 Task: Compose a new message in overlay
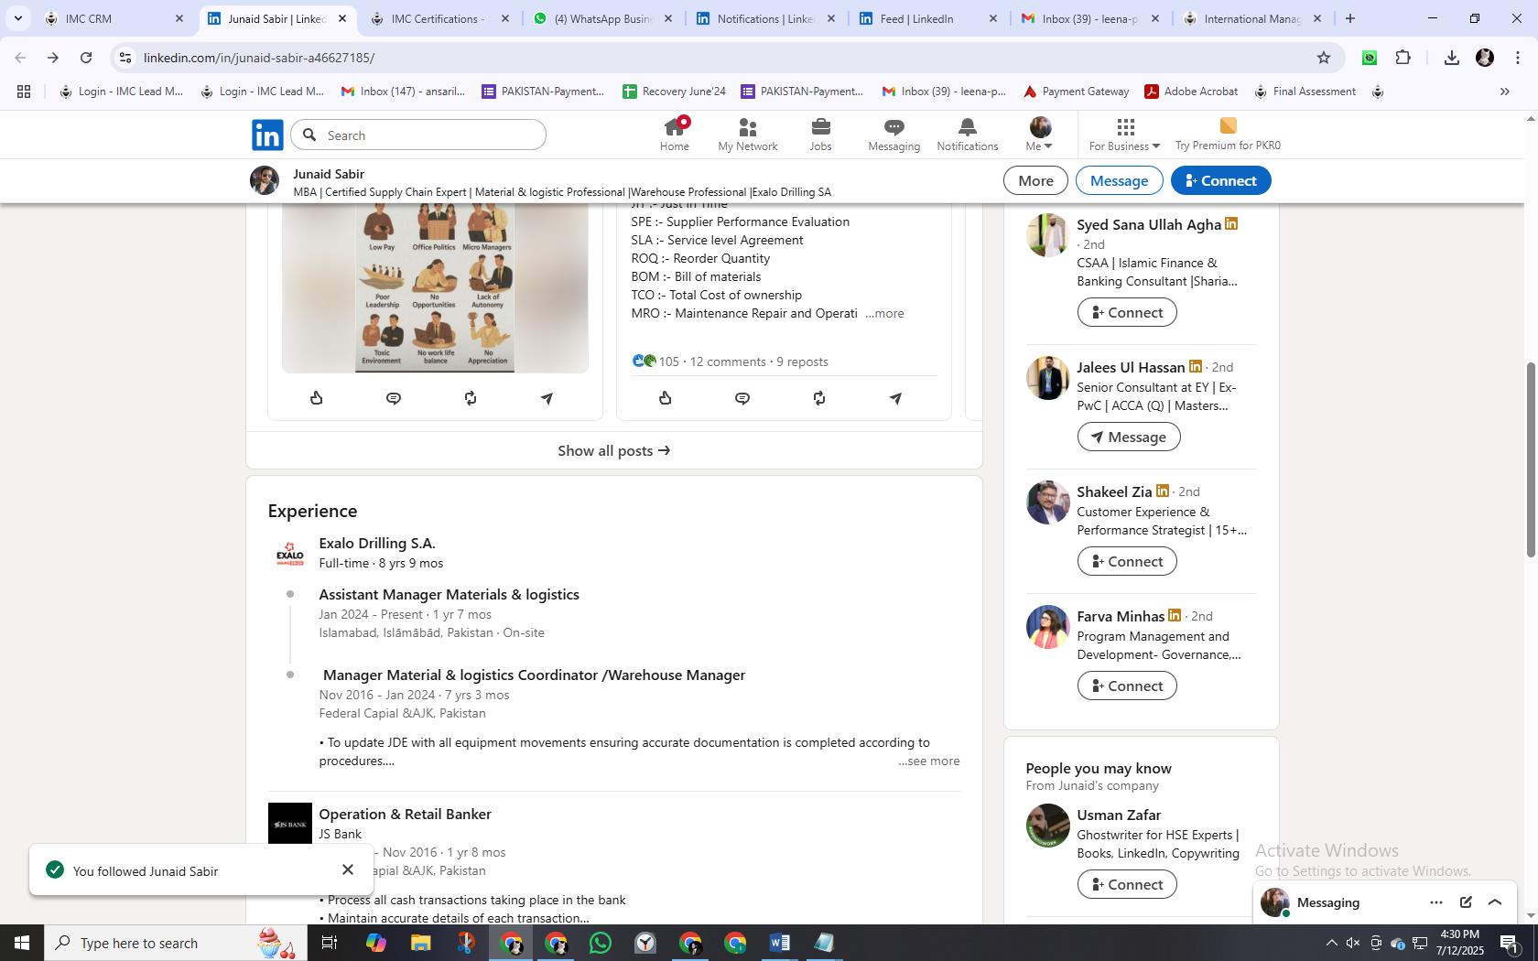[x=1466, y=902]
